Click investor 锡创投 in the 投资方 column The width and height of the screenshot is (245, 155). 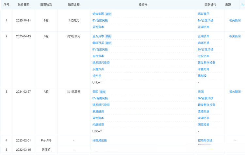(97, 76)
